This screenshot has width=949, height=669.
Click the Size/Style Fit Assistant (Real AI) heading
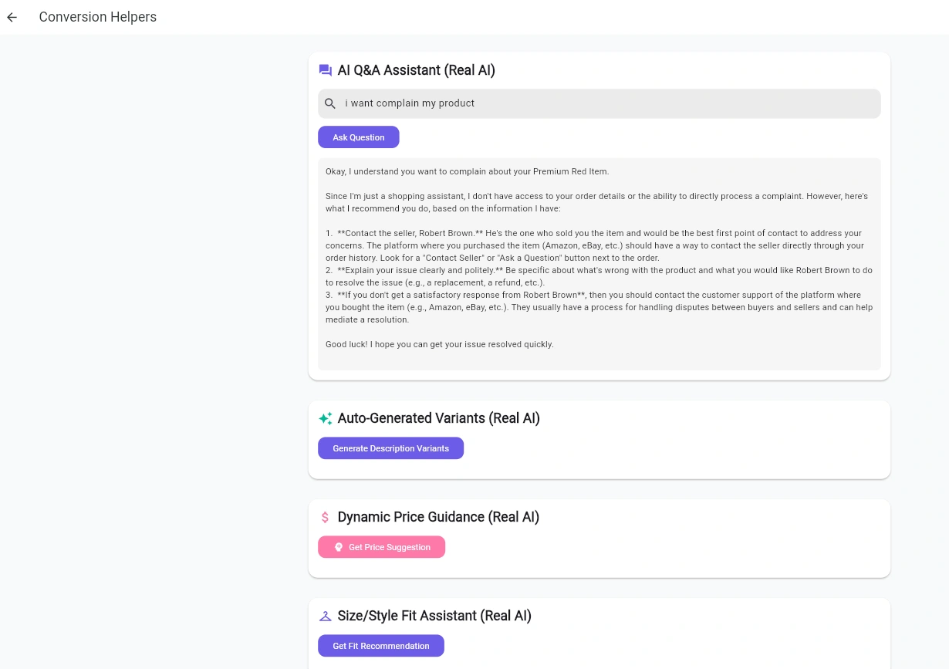434,616
